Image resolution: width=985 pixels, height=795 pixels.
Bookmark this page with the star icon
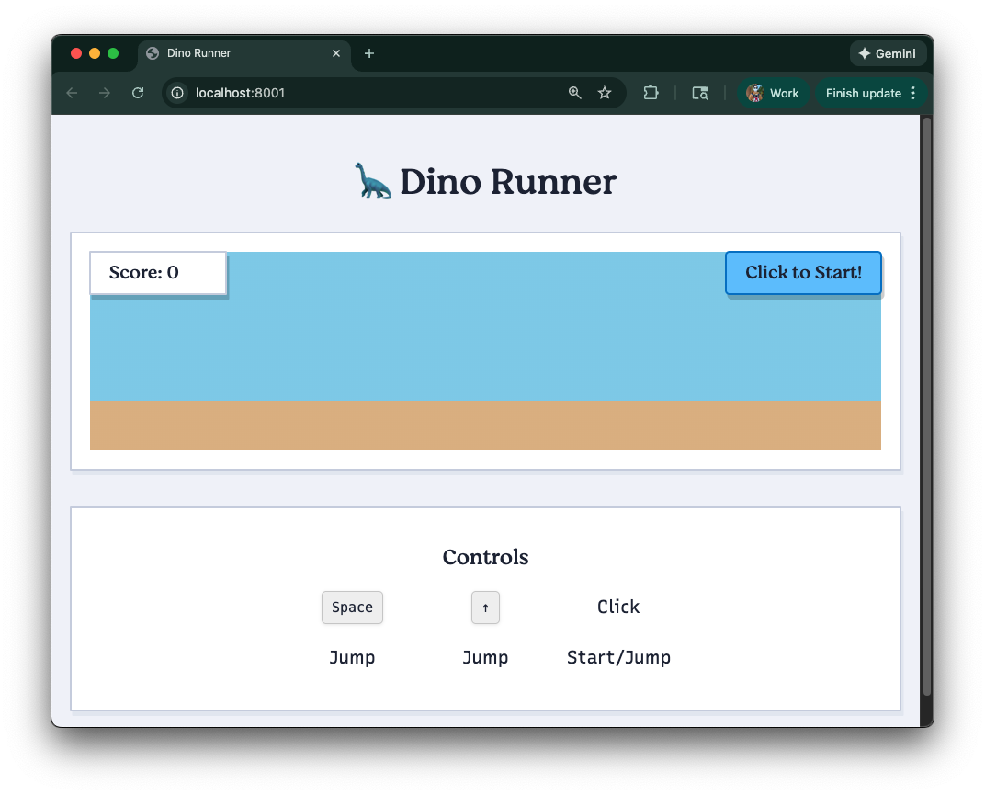tap(605, 93)
